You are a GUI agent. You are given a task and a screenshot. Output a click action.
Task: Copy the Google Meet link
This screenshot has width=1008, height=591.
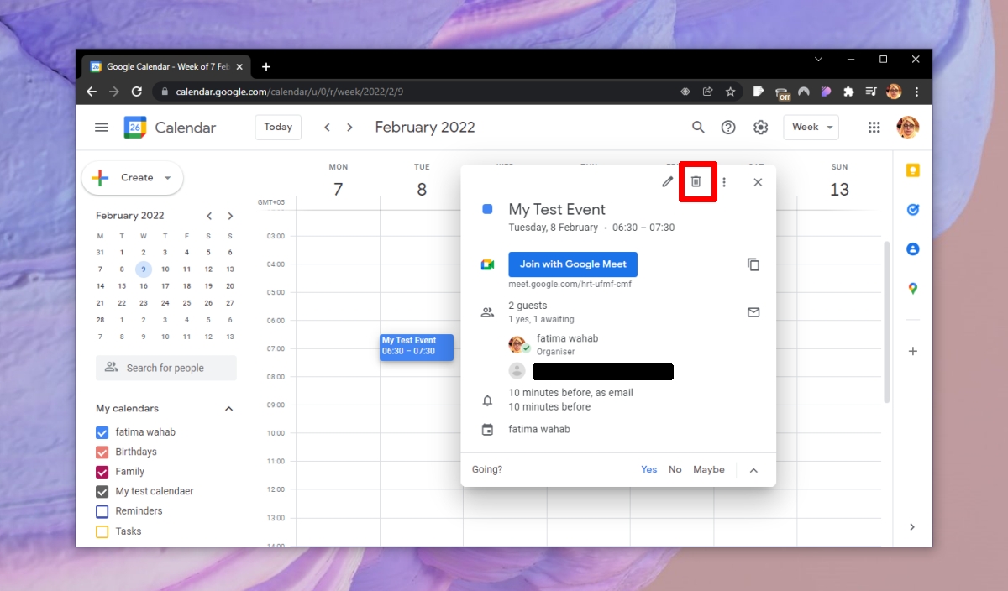point(753,264)
